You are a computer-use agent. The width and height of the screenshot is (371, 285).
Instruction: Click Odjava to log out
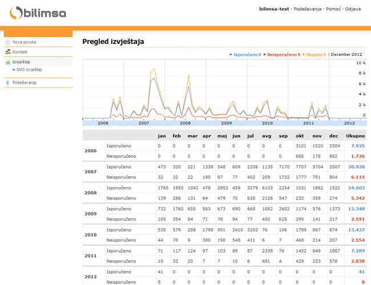tap(353, 9)
